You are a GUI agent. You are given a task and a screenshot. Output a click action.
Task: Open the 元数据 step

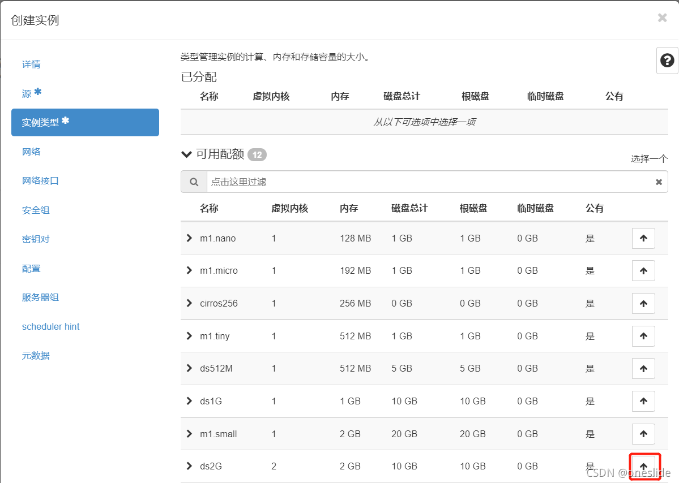click(x=36, y=356)
